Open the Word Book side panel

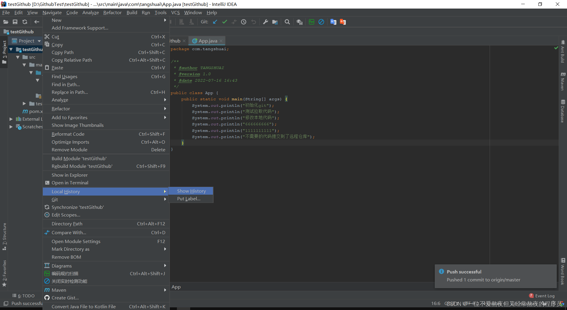tap(563, 271)
